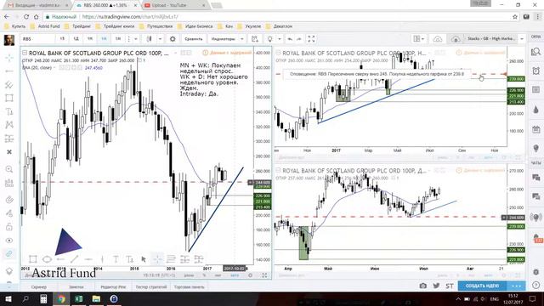This screenshot has height=306, width=544.
Task: Open the Astrid Fund bookmark
Action: click(x=45, y=26)
